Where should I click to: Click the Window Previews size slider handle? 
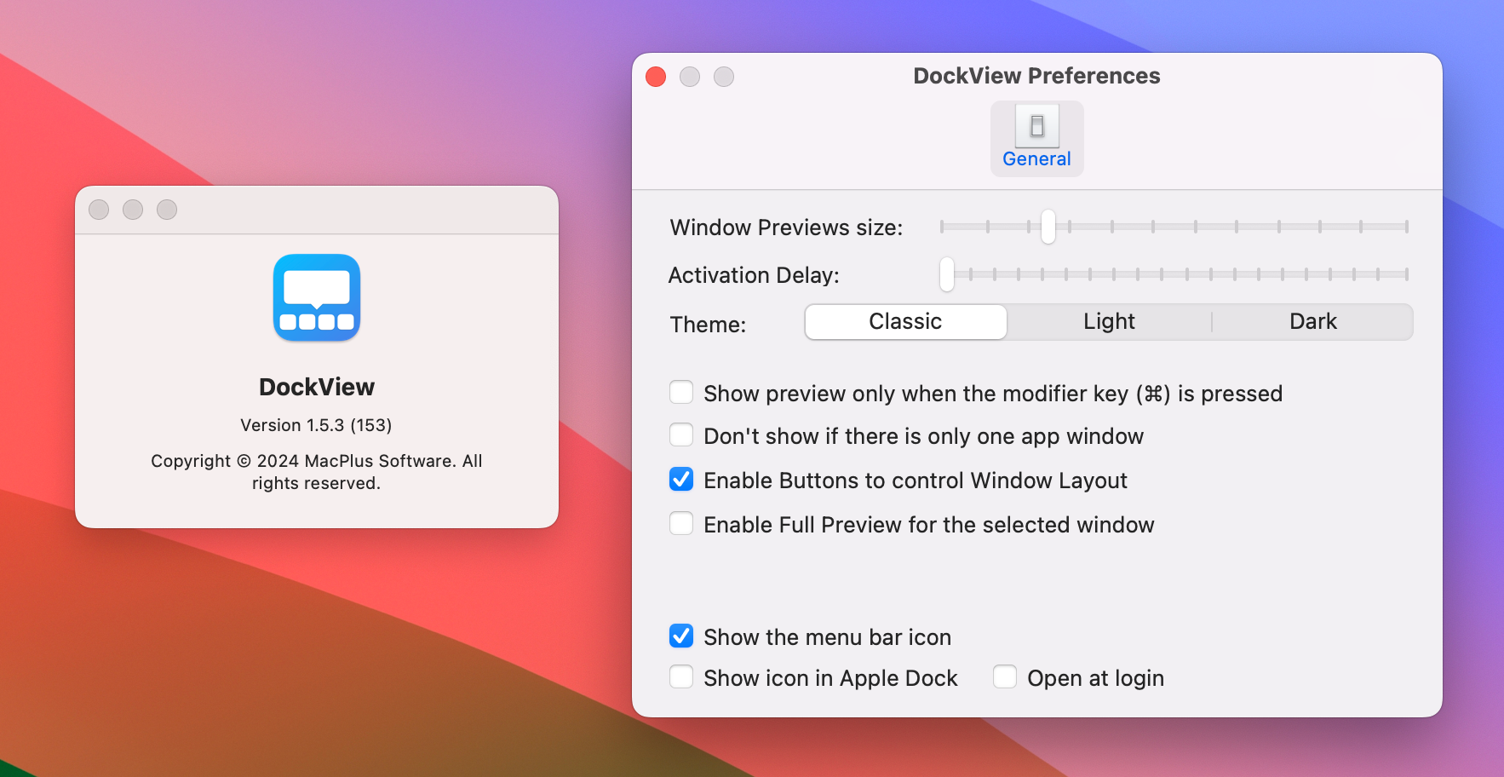(1047, 227)
